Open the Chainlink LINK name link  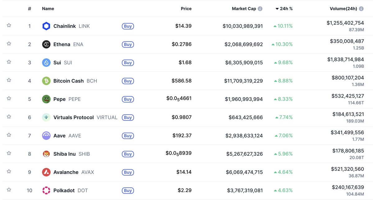(71, 26)
